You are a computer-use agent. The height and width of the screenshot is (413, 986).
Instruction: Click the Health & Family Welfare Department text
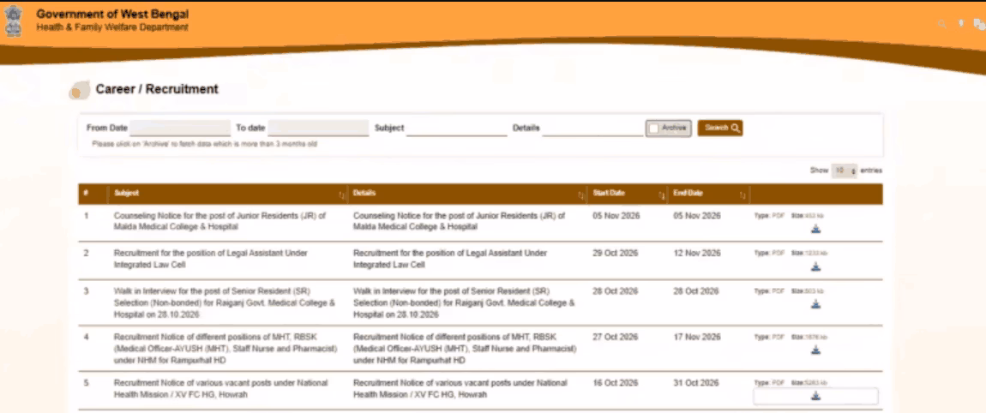(112, 27)
